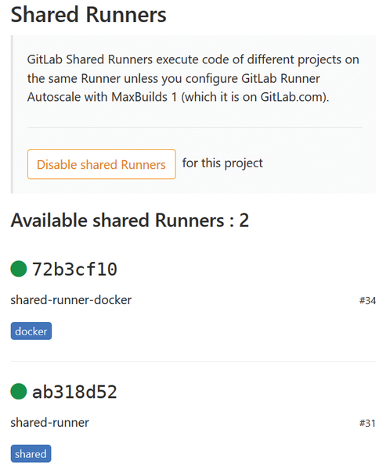Click the Shared Runners heading
The height and width of the screenshot is (469, 379).
[x=88, y=14]
